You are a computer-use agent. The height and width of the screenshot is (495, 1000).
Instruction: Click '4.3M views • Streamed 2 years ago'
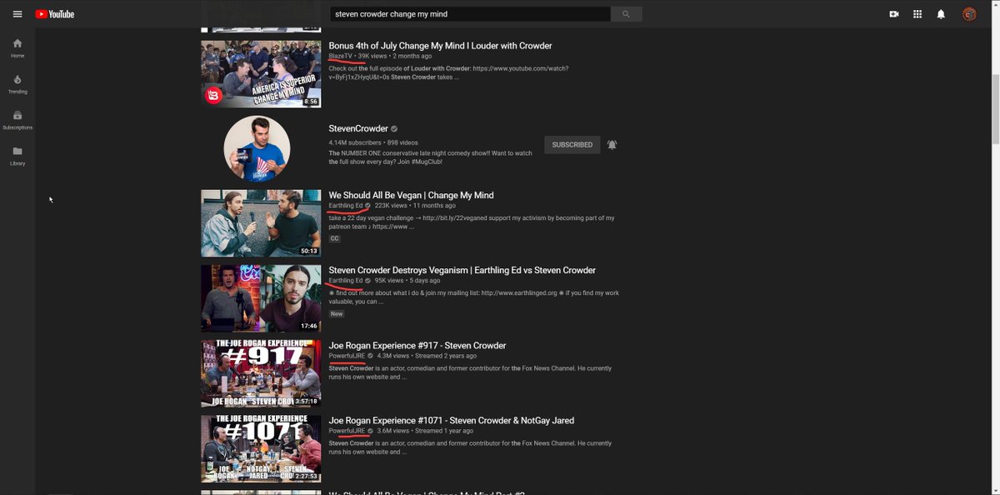click(x=428, y=356)
